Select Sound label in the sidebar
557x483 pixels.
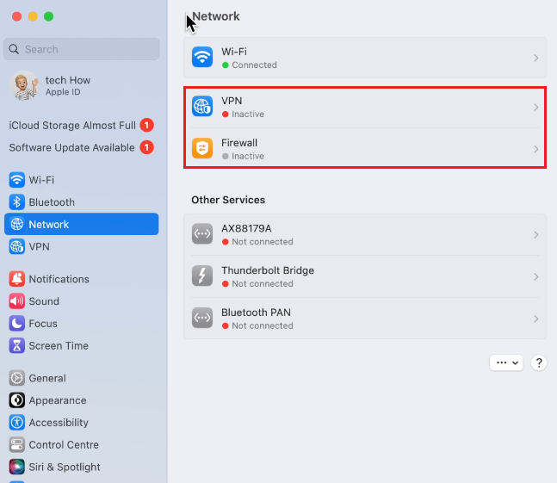[44, 301]
